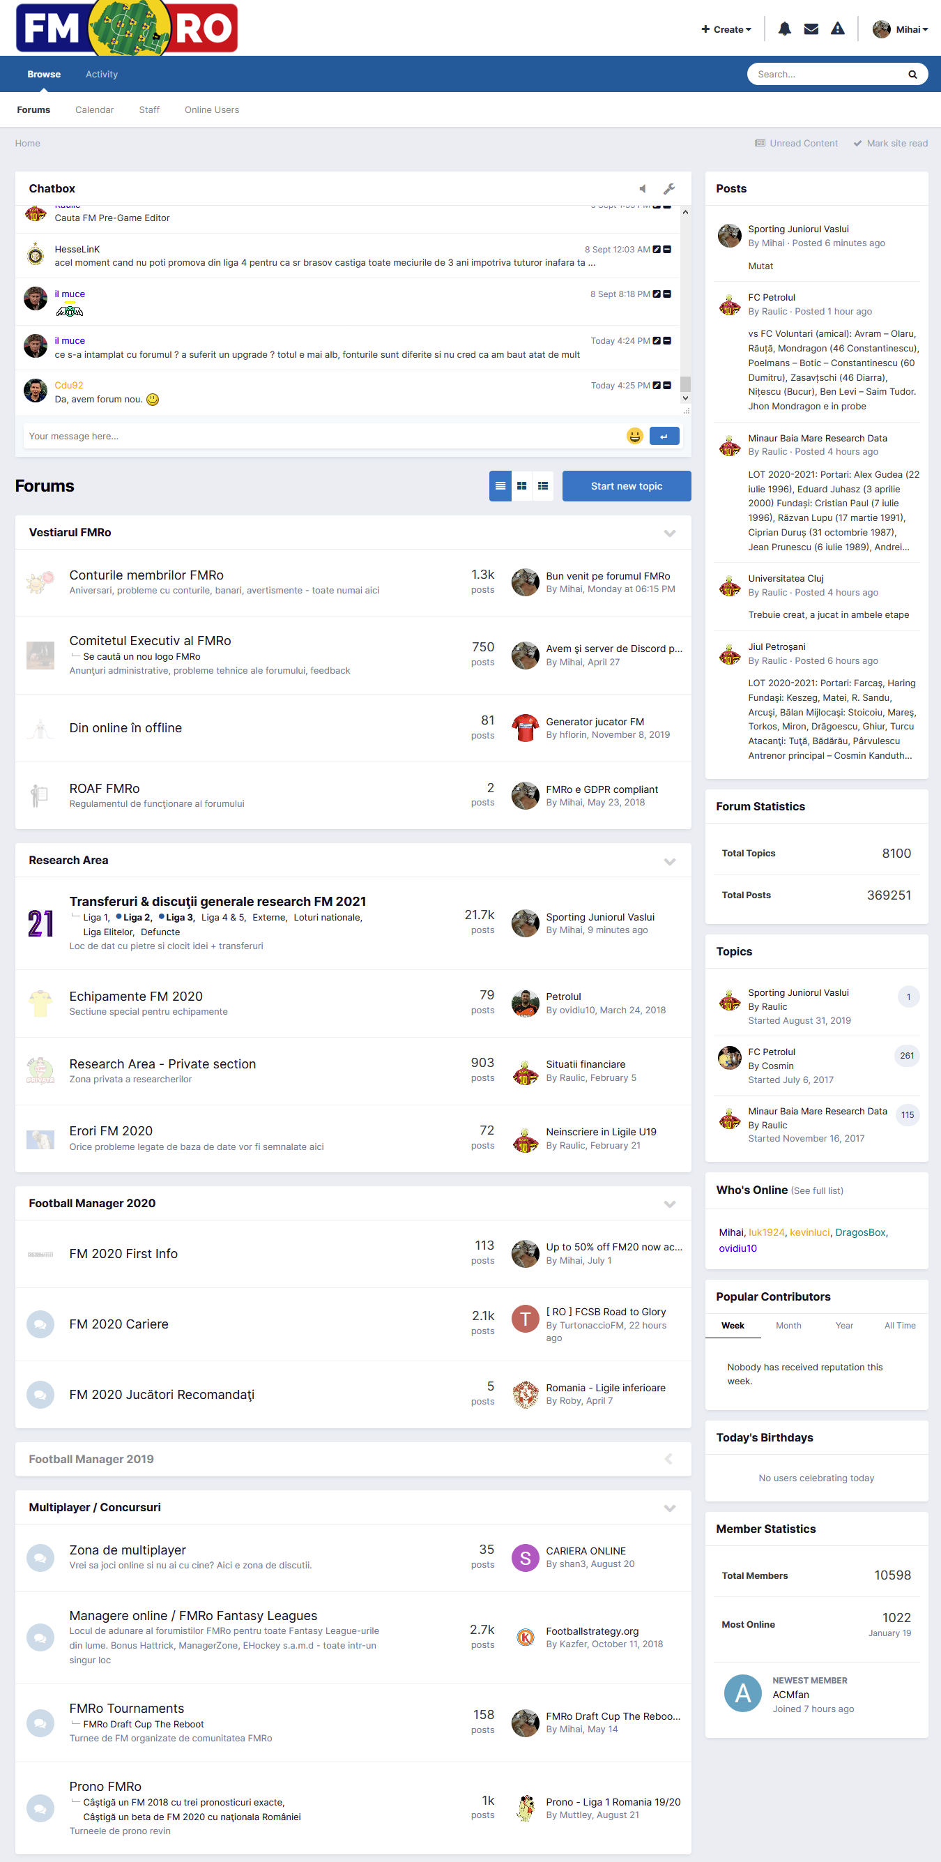Select All Time tab in Popular Contributors

[x=900, y=1325]
